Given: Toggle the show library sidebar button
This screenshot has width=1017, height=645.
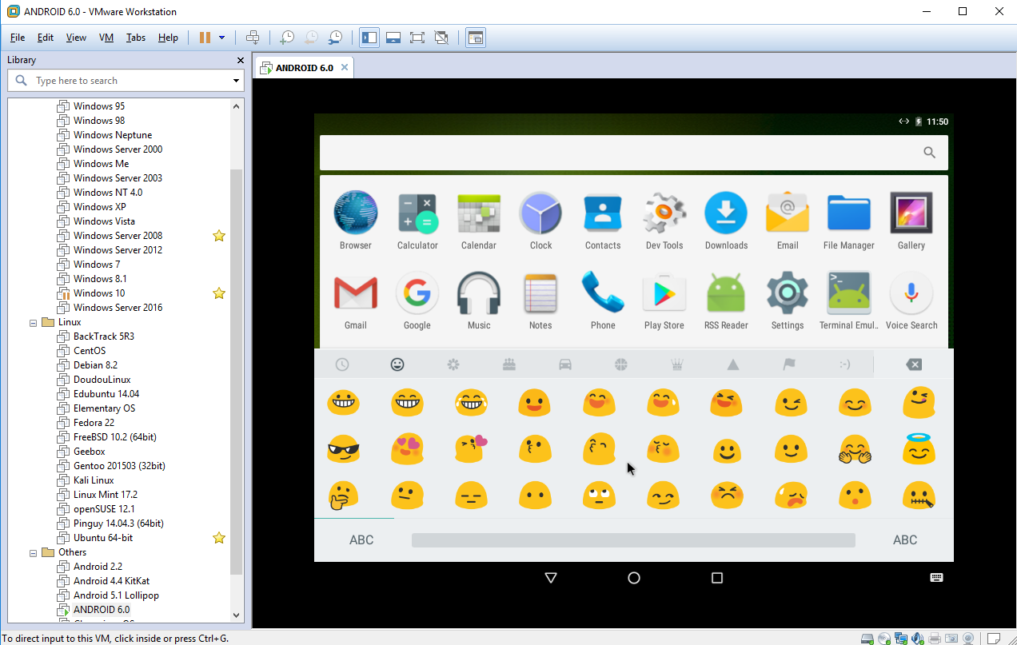Looking at the screenshot, I should [369, 38].
